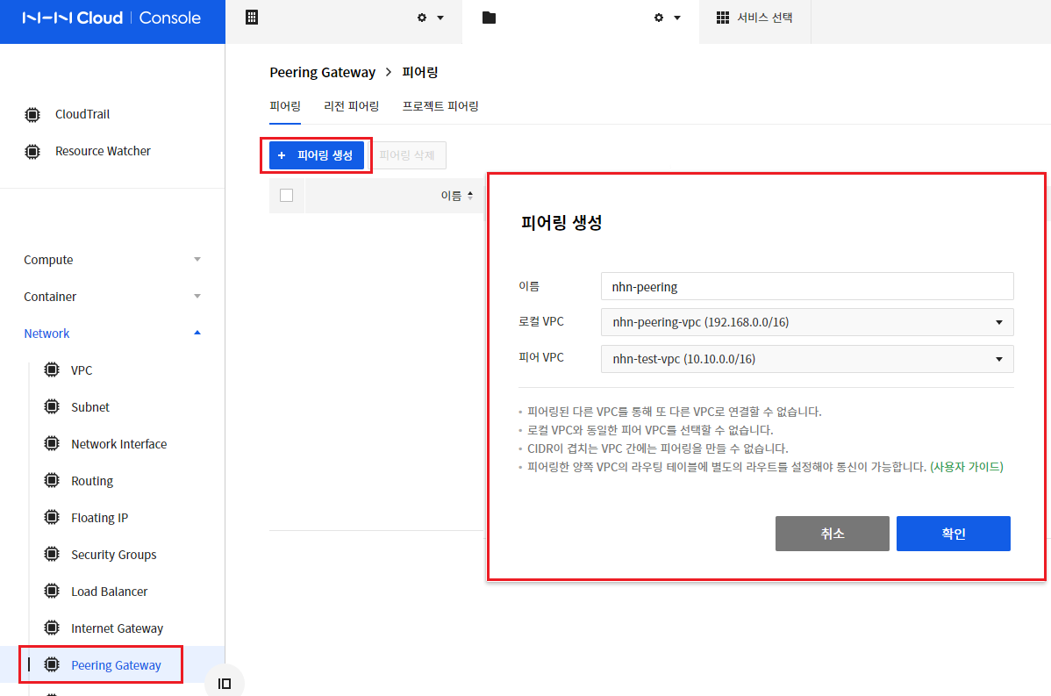
Task: Open the 서비스 선택 menu
Action: [x=754, y=18]
